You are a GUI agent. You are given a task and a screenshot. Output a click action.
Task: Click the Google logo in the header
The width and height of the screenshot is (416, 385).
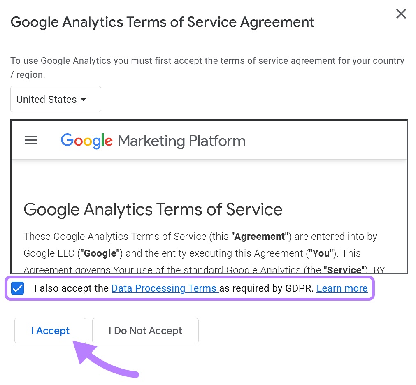pyautogui.click(x=86, y=141)
